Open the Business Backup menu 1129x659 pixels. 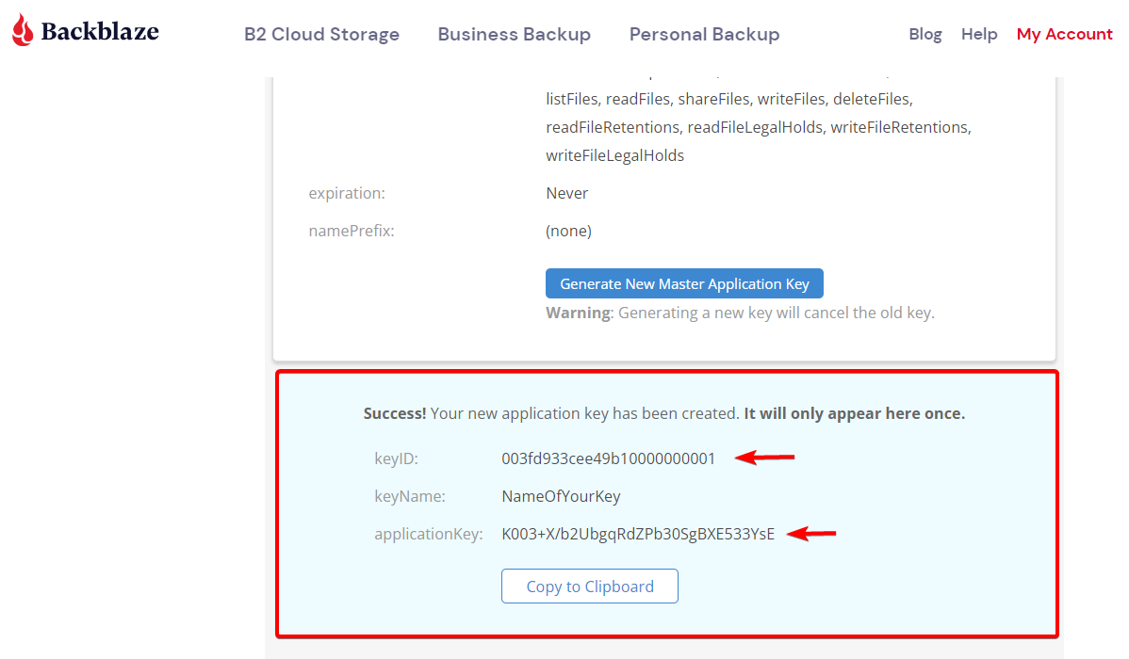(515, 34)
